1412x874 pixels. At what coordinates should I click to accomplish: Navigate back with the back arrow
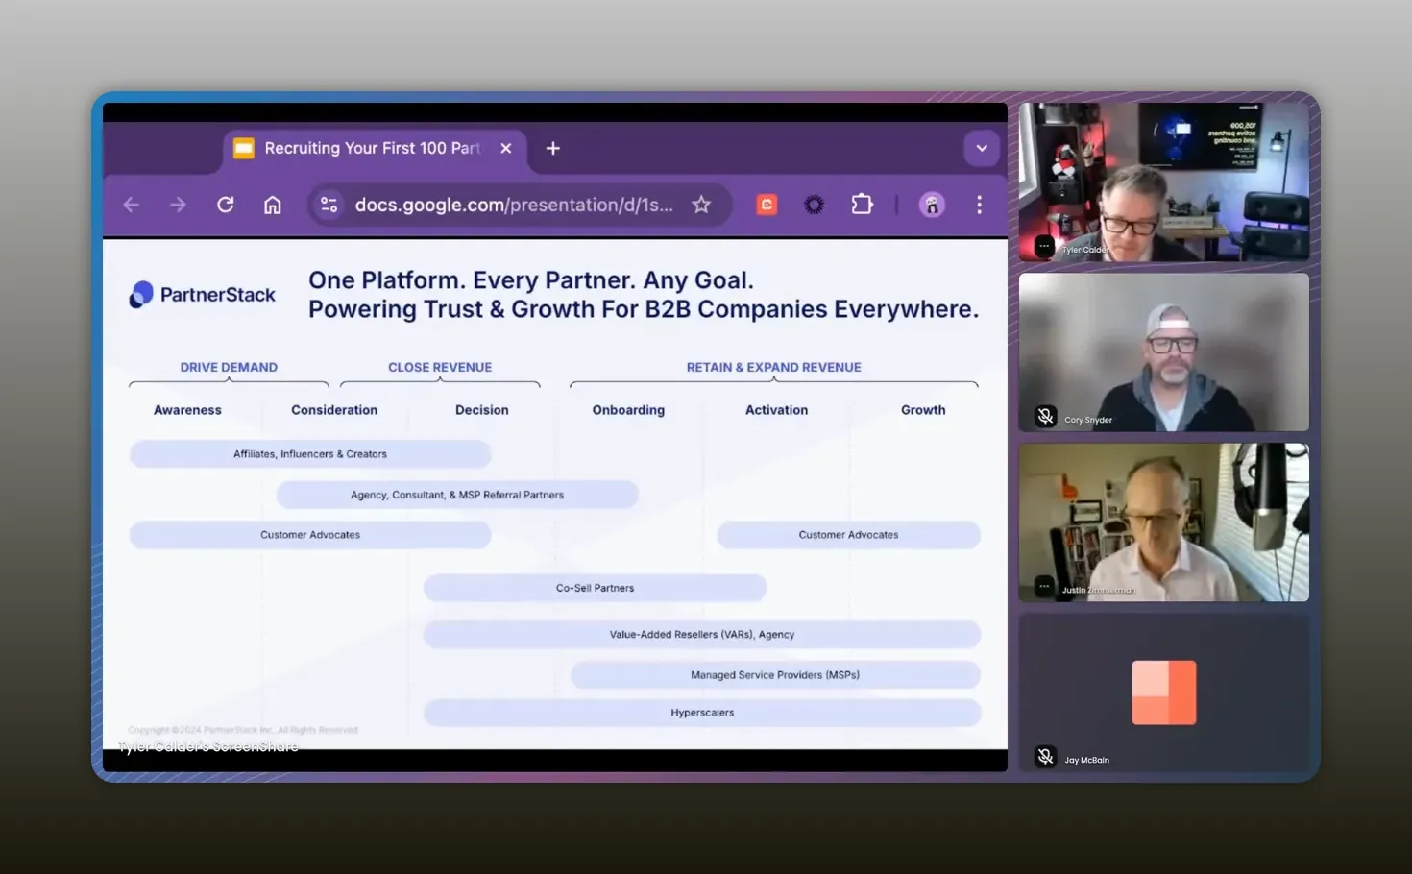point(131,205)
